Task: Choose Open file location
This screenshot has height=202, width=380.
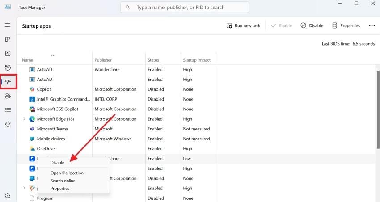Action: point(67,173)
